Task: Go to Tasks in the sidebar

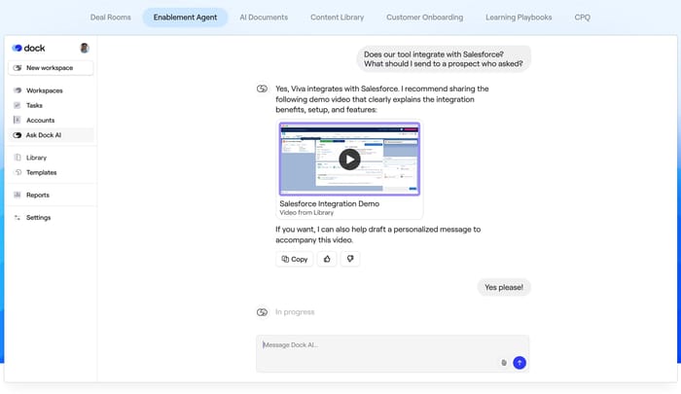Action: pyautogui.click(x=34, y=105)
